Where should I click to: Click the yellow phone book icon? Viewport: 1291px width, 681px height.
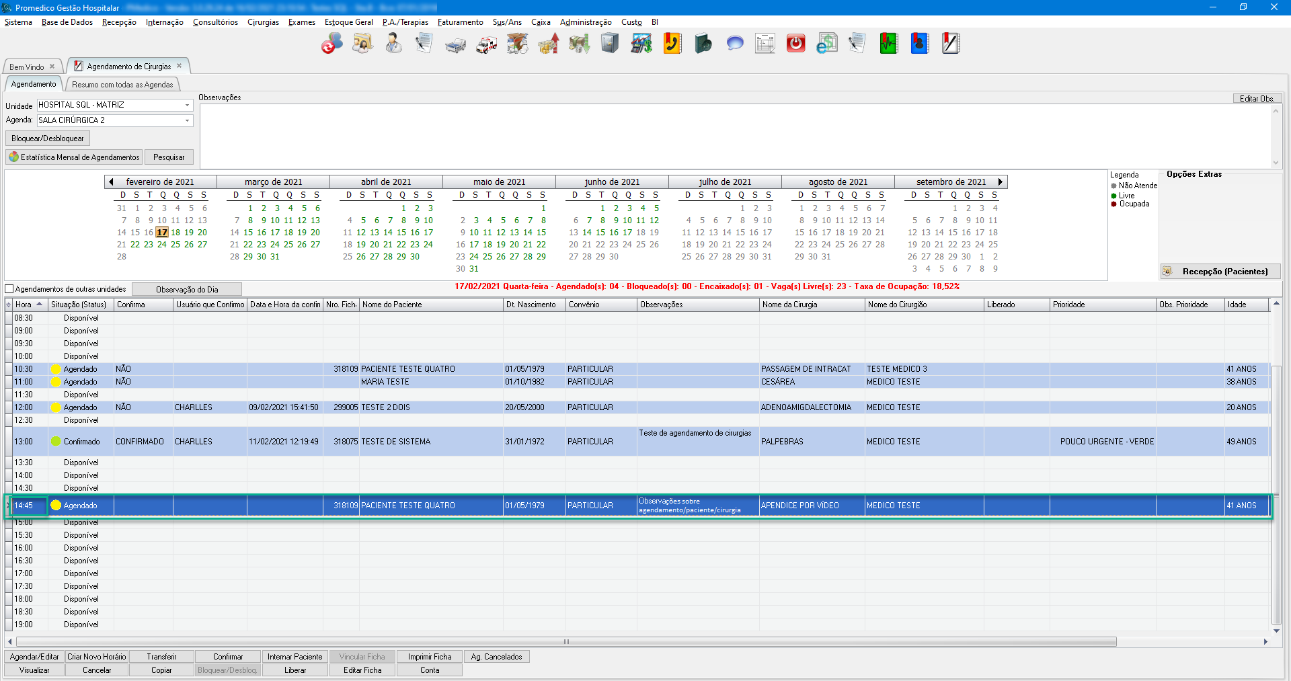(672, 44)
